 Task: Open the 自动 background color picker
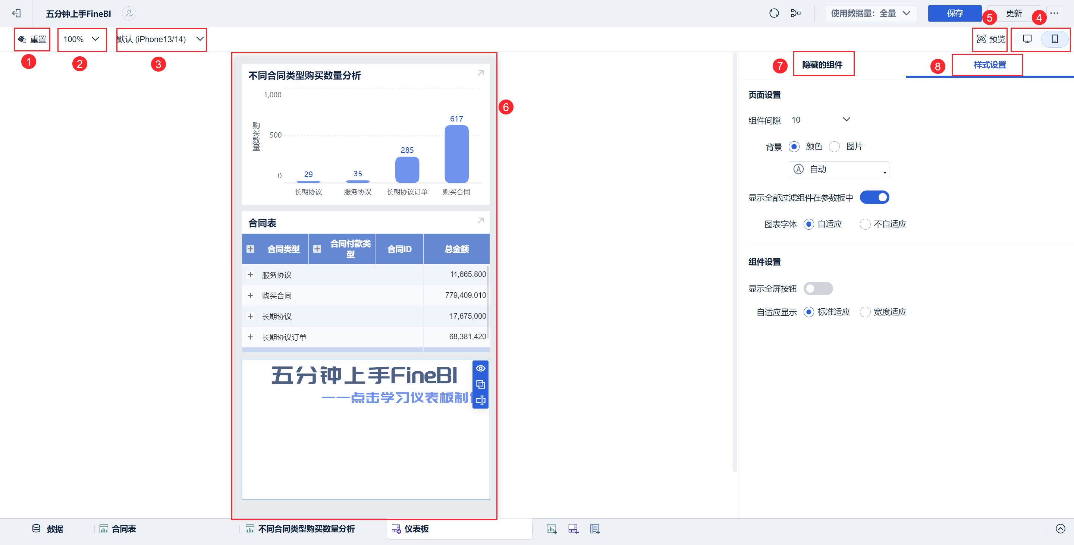pyautogui.click(x=838, y=169)
